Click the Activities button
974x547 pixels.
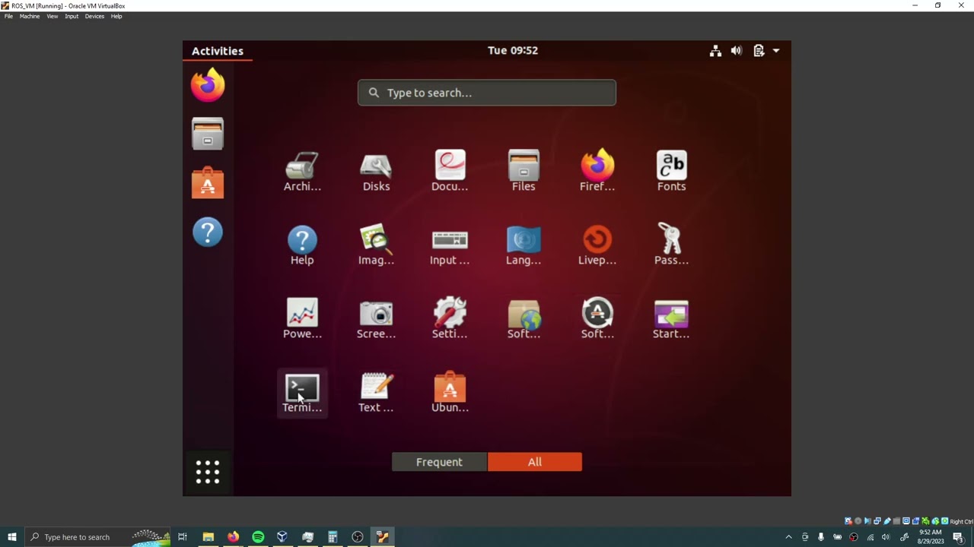(218, 51)
